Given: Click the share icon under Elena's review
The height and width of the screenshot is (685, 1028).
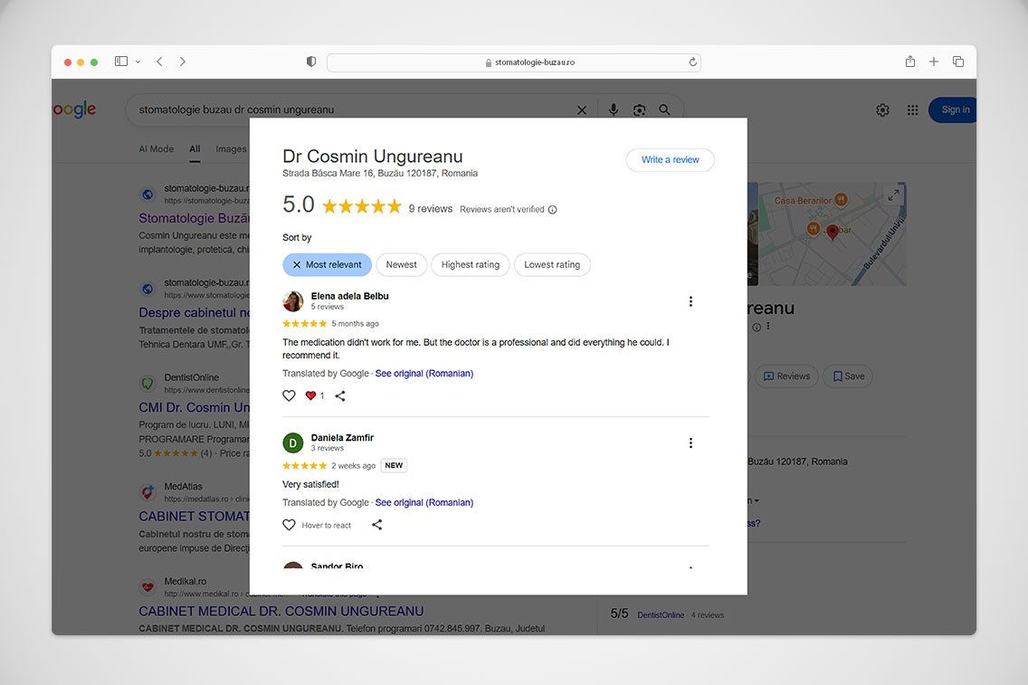Looking at the screenshot, I should pyautogui.click(x=340, y=395).
